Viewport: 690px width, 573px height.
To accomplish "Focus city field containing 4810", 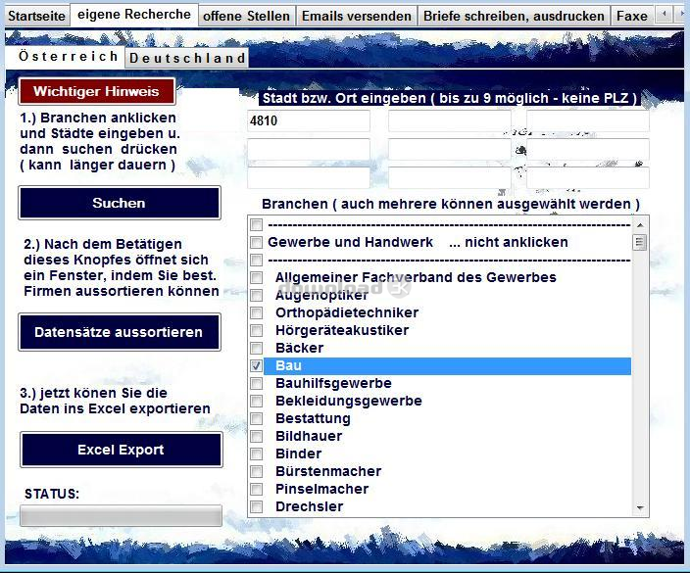I will click(309, 120).
